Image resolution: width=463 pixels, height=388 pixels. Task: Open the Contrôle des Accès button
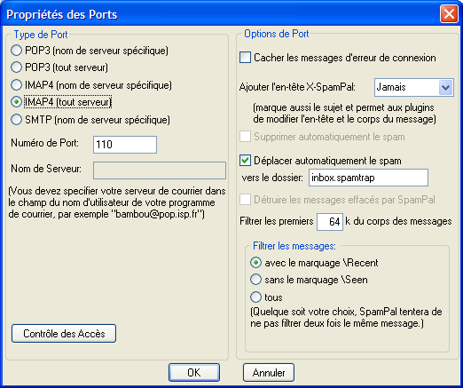[64, 334]
